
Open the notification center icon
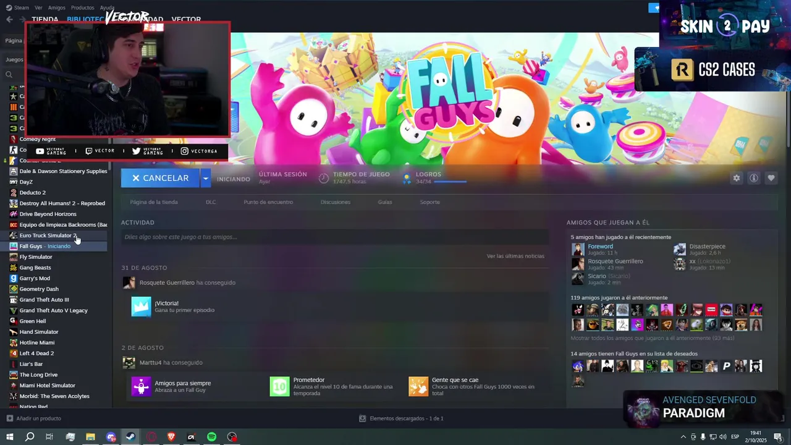(x=777, y=437)
